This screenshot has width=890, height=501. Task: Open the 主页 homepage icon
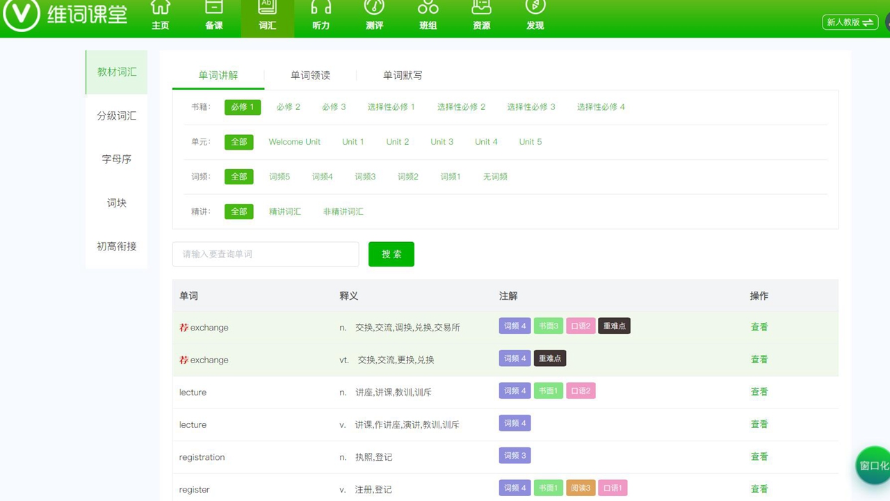click(x=161, y=17)
